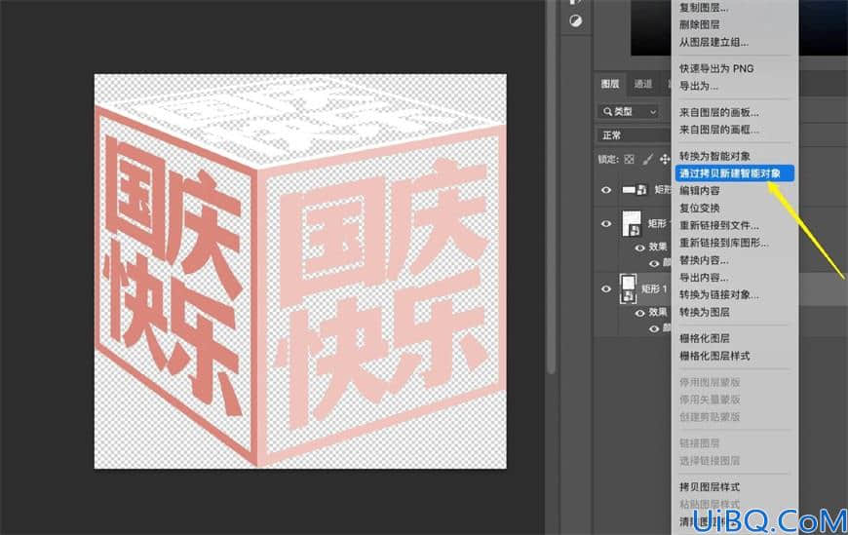
Task: Switch to the 通道 panel tab
Action: (x=643, y=84)
